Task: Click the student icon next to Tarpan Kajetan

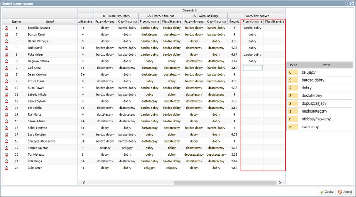Action: click(6, 148)
